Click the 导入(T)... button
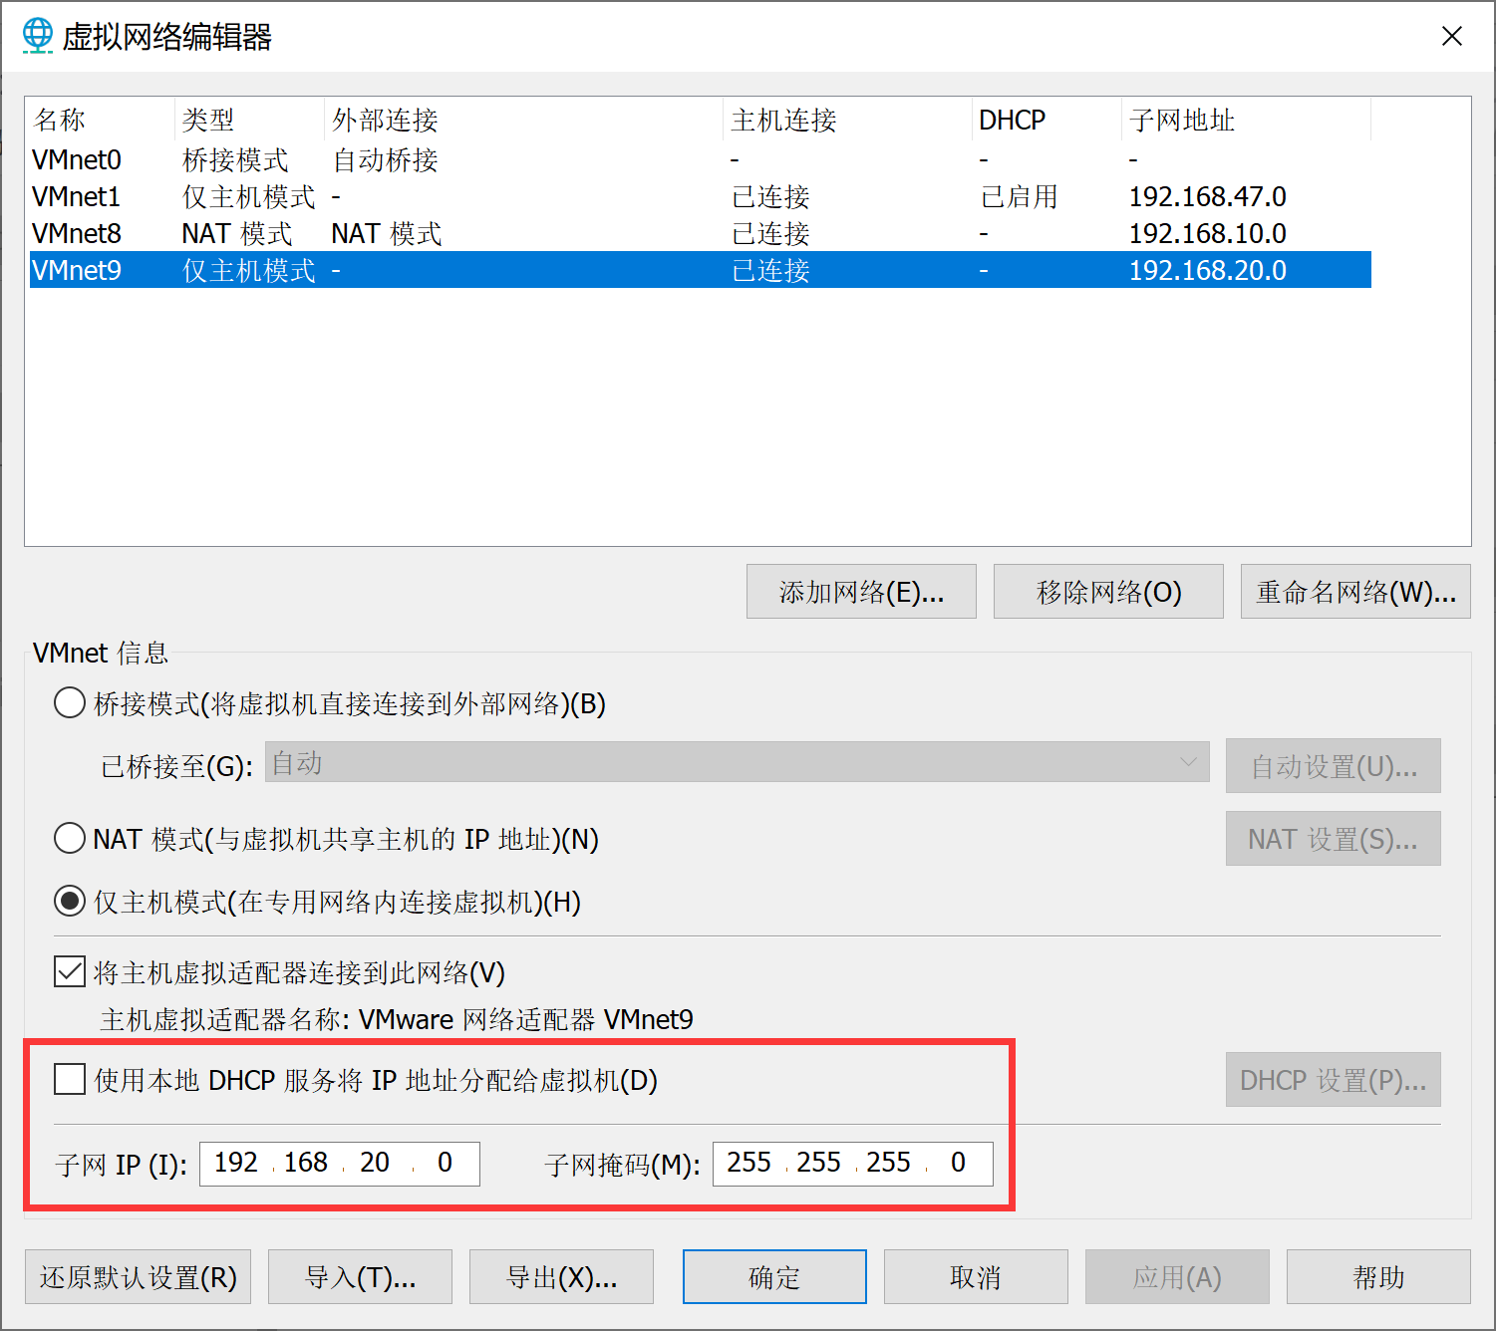1496x1331 pixels. 360,1277
